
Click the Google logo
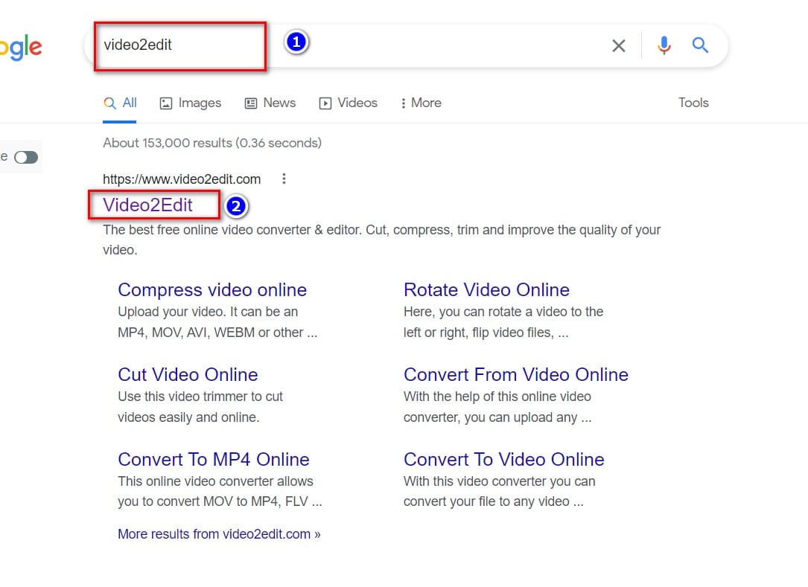(21, 48)
